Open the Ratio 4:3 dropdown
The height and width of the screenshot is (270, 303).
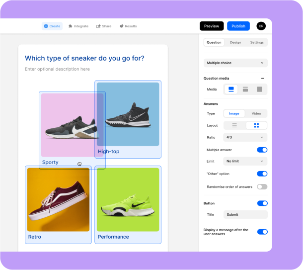coord(245,137)
